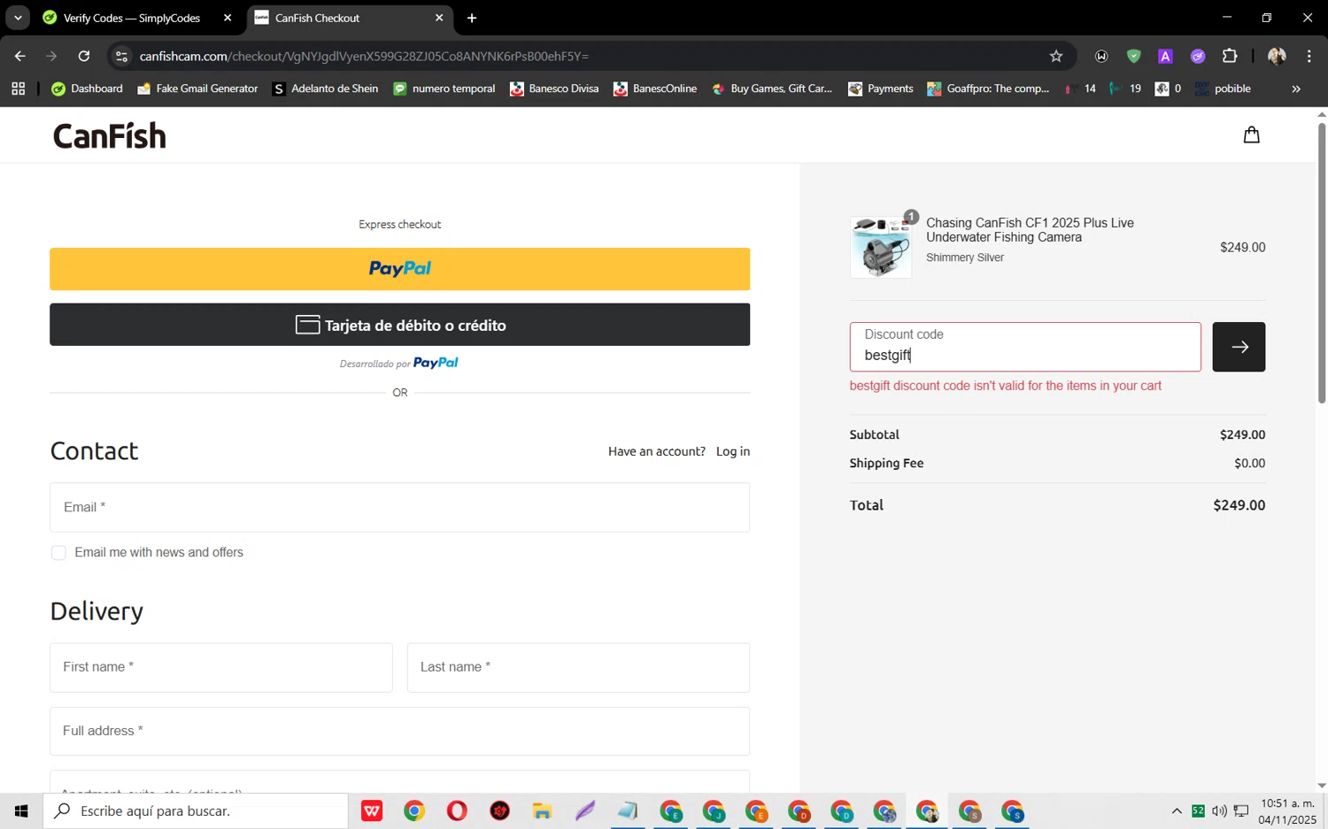
Task: Open Fake Gmail Generator bookmark
Action: (x=197, y=88)
